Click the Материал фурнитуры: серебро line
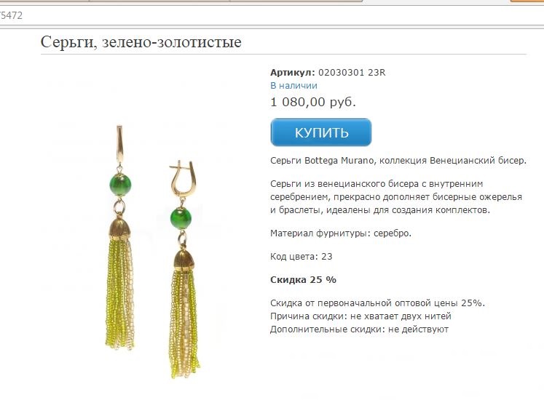 [x=341, y=233]
